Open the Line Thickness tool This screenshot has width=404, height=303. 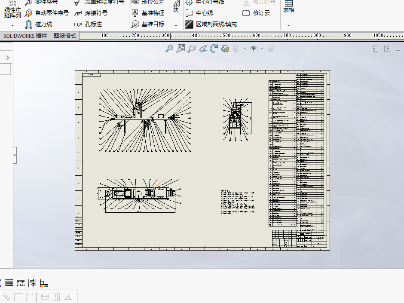tap(9, 283)
